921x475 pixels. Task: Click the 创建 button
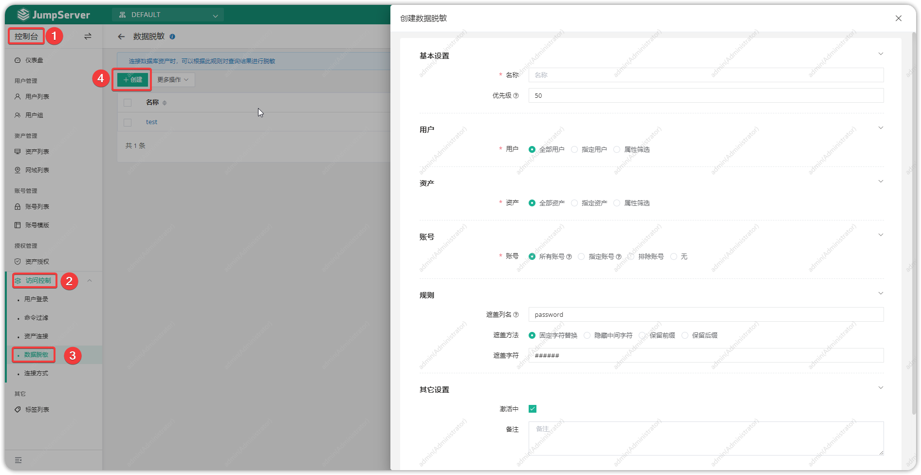pyautogui.click(x=132, y=80)
